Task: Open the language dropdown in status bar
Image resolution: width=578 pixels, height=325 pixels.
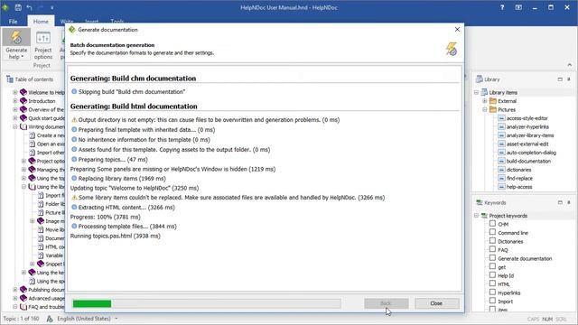Action: coord(117,319)
